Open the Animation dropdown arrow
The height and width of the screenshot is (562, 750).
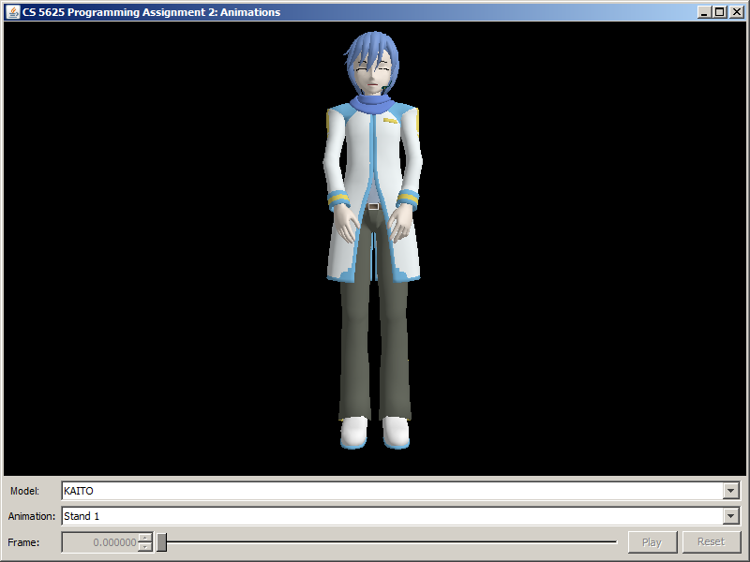(731, 516)
